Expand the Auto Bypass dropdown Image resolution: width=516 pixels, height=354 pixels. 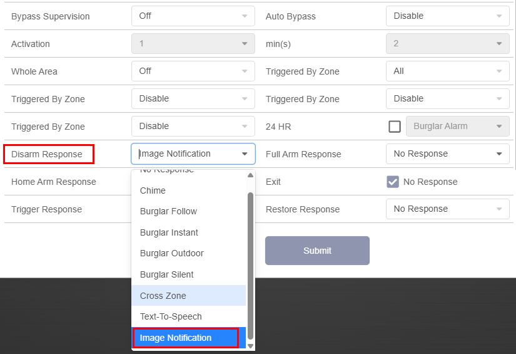(447, 16)
